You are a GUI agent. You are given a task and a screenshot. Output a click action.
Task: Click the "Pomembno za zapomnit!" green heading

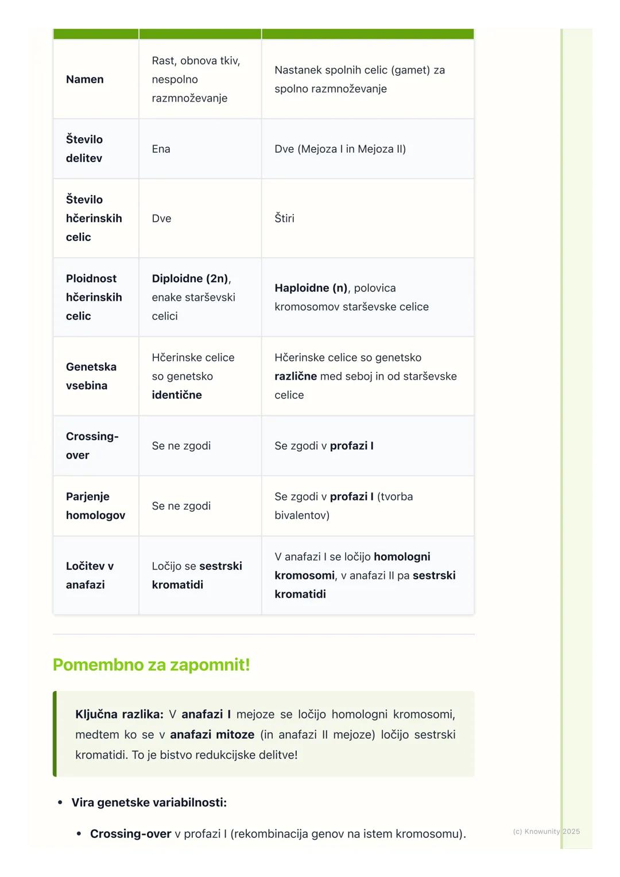[x=152, y=665]
